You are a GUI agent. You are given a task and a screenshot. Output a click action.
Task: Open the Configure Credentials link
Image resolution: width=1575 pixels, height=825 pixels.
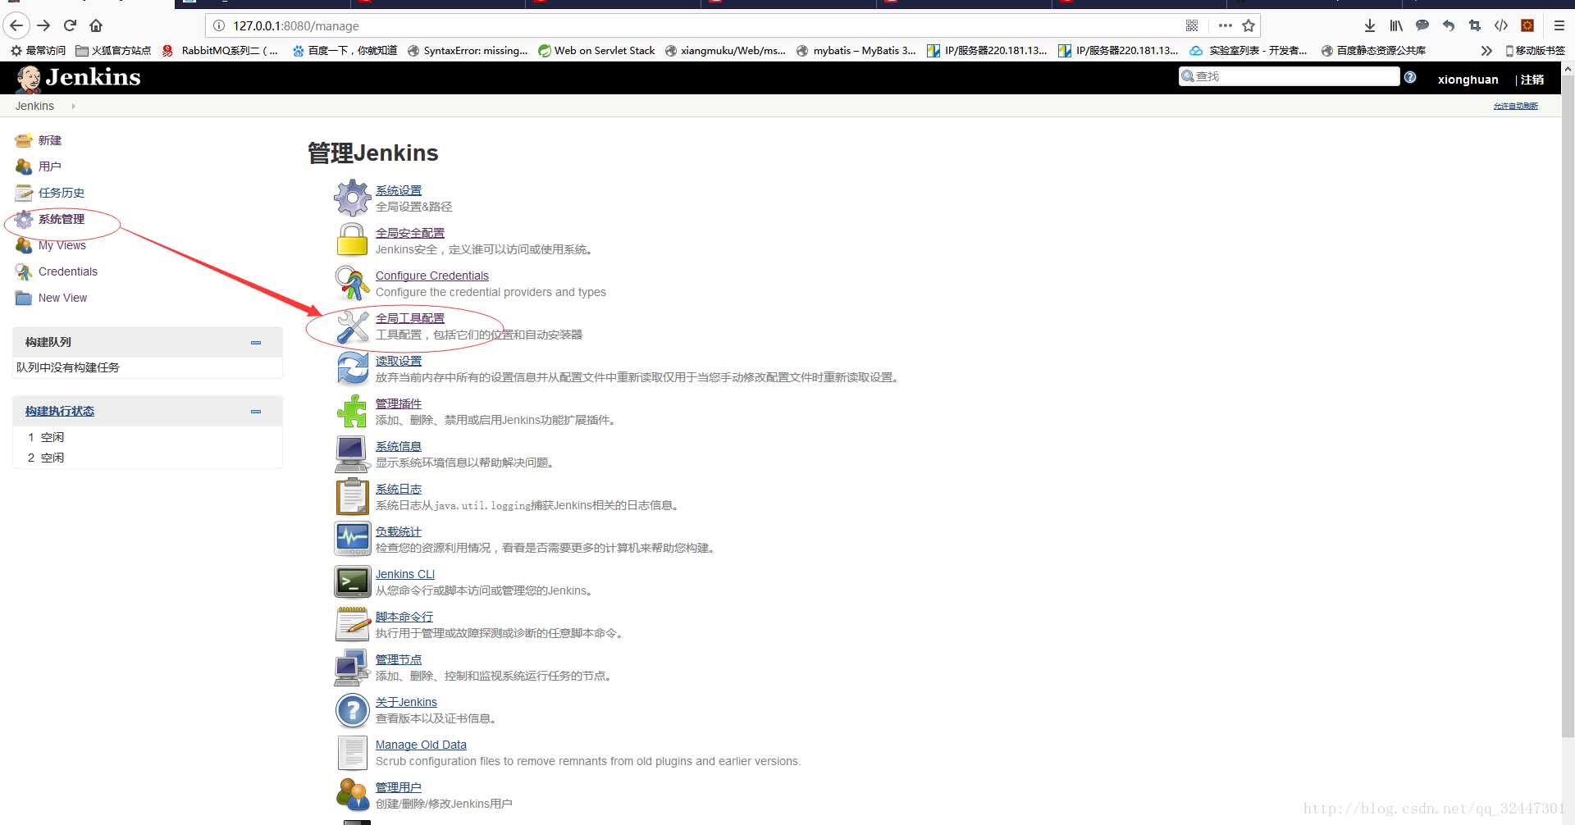[x=432, y=276]
